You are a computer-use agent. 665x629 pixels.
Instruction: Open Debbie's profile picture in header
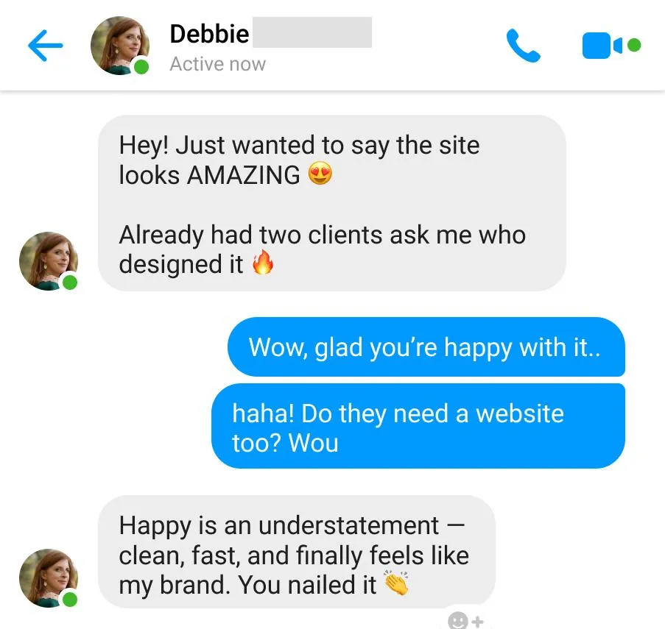(120, 46)
